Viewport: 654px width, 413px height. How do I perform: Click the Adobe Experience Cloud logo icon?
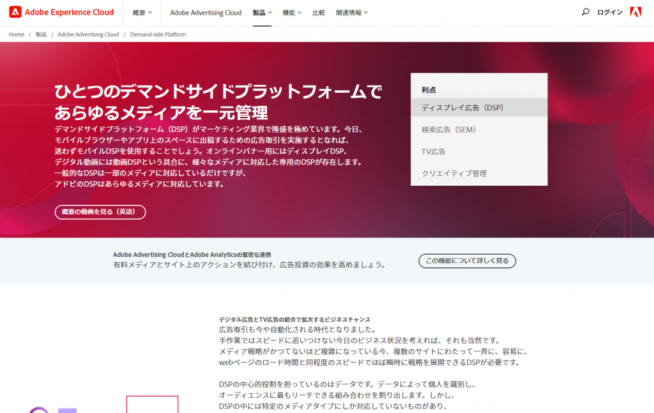[x=15, y=12]
